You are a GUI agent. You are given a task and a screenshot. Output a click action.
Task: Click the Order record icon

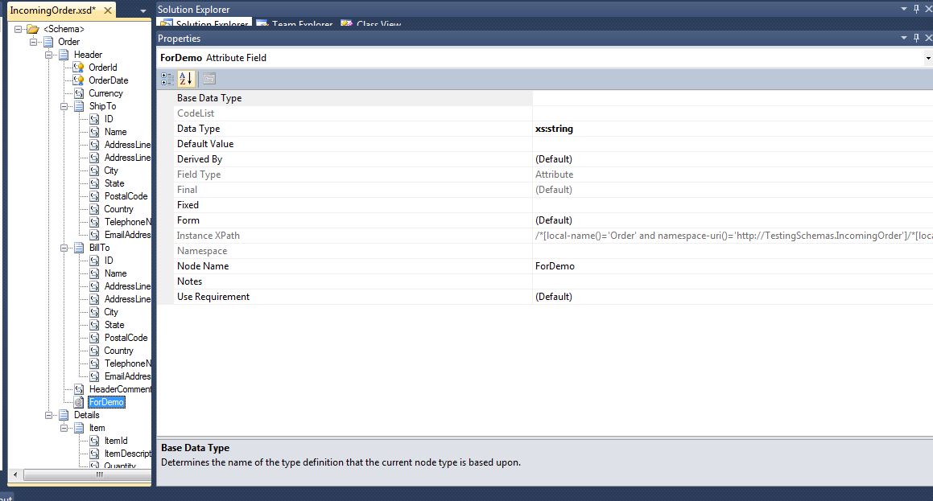click(x=48, y=42)
